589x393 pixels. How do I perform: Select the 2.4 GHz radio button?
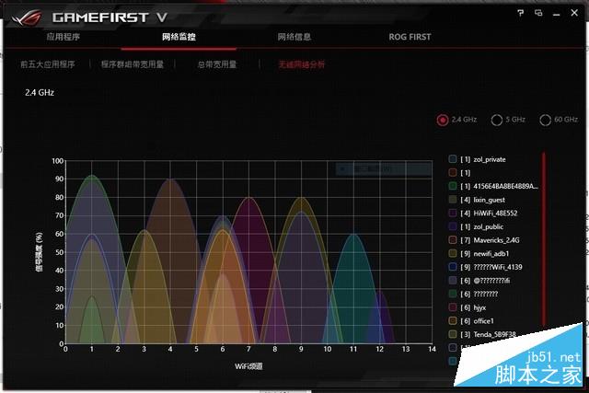[x=443, y=120]
